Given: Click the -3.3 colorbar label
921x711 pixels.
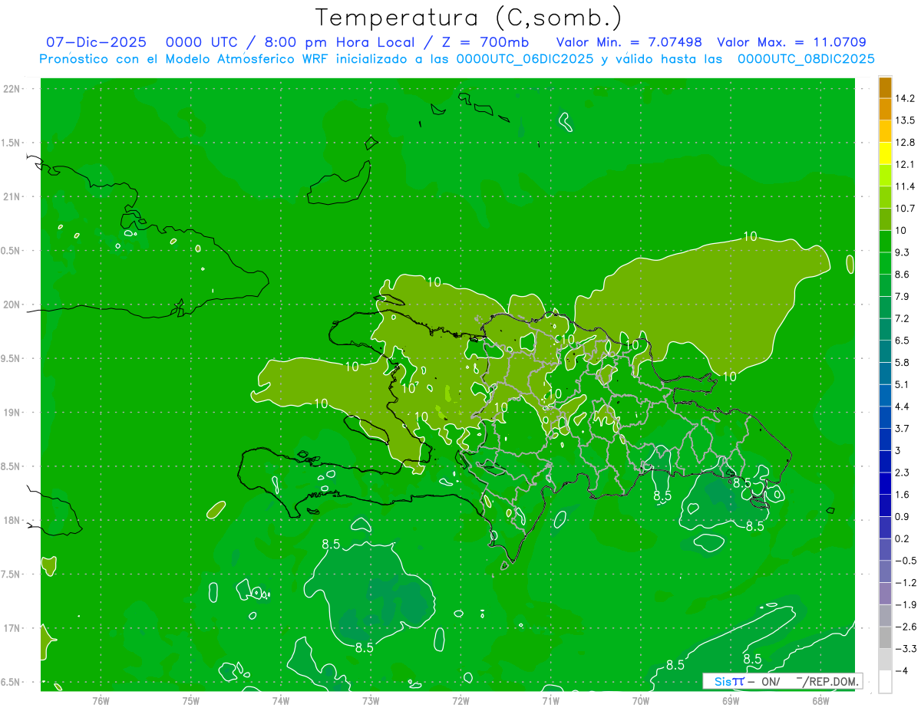Looking at the screenshot, I should pos(905,649).
